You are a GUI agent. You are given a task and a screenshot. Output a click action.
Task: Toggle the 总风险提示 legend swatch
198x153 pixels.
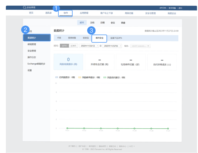click(57, 77)
